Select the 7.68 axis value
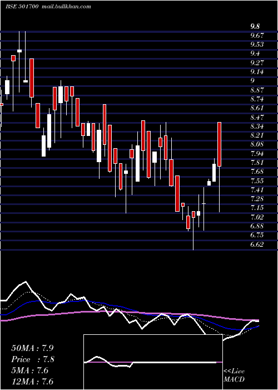Viewport: 278px width, 390px height. click(x=257, y=172)
